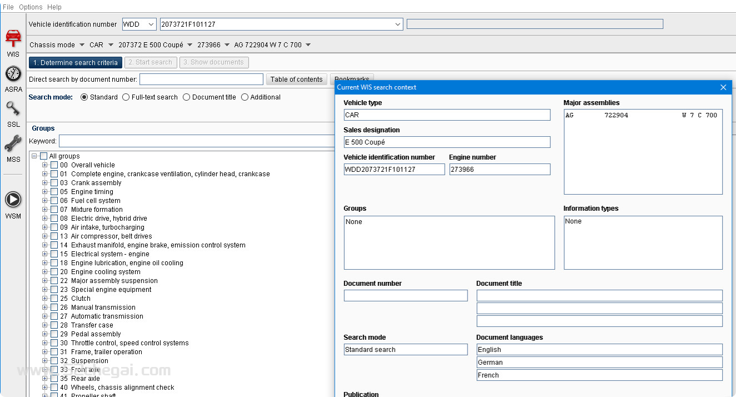The height and width of the screenshot is (397, 736).
Task: Click the Standard search mode field in dialog
Action: 406,350
